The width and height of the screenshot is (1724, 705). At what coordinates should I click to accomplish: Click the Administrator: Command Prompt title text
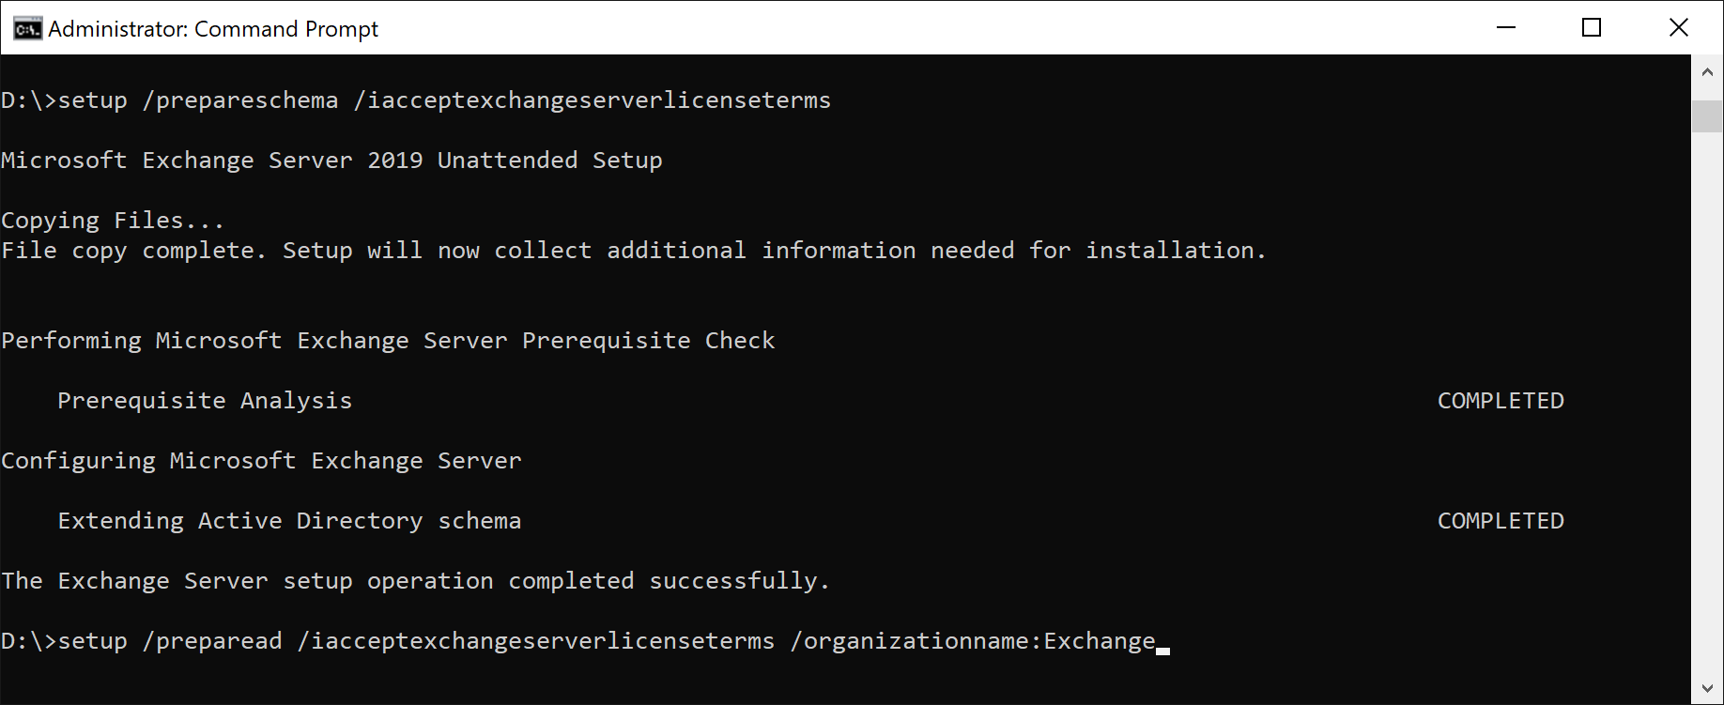coord(213,29)
